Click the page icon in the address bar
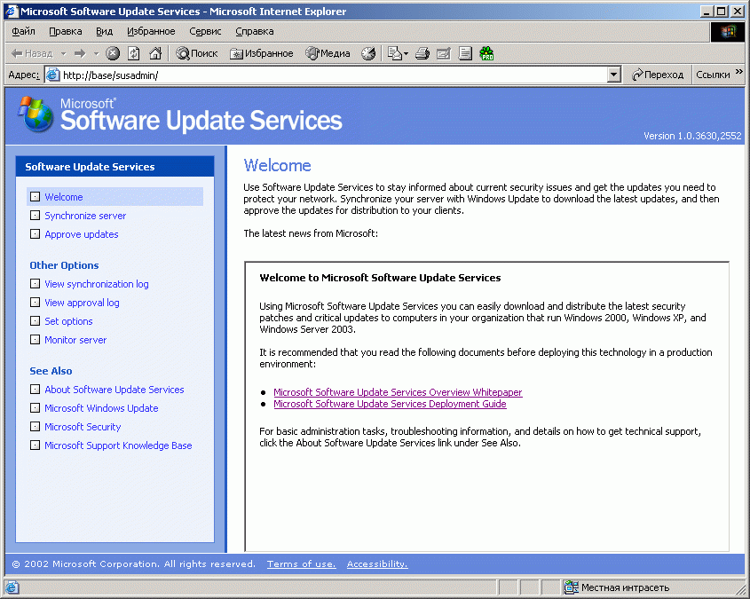 pyautogui.click(x=52, y=75)
